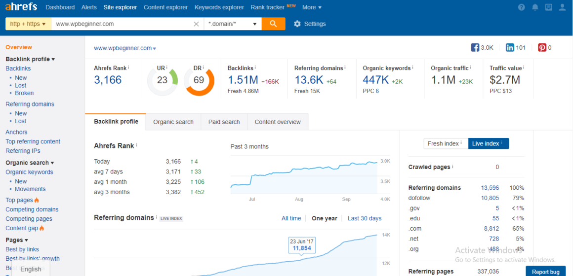Click the info icon next to Ahrefs Rank metric

(128, 68)
